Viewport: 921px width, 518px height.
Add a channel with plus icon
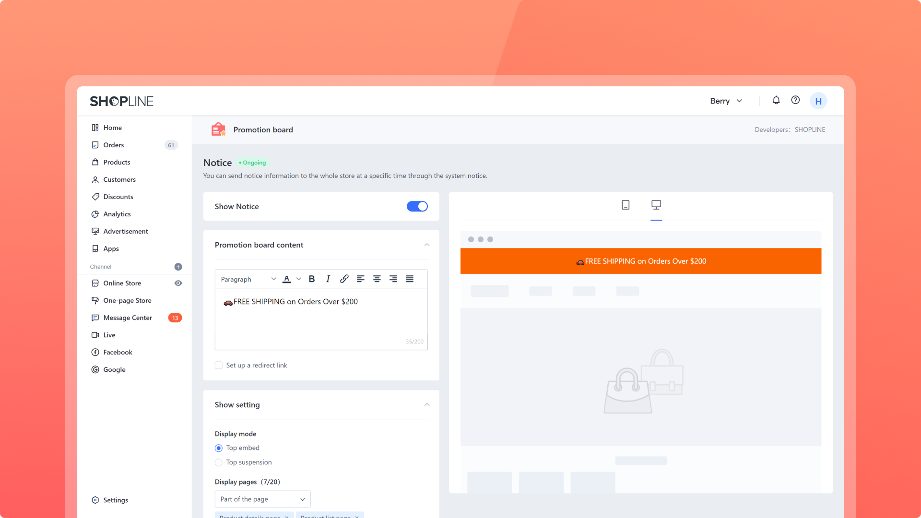(178, 267)
